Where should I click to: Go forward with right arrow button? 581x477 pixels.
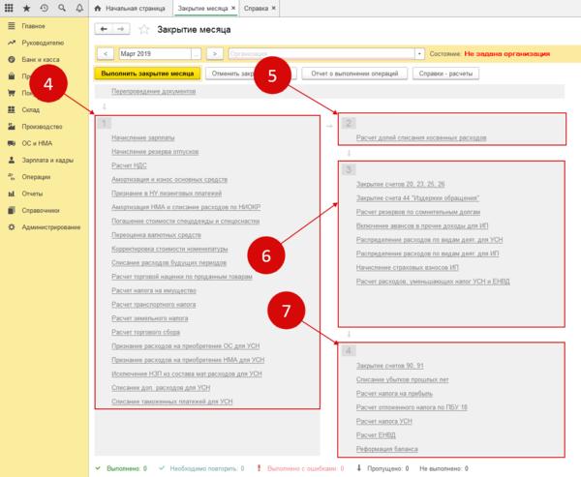click(x=121, y=29)
